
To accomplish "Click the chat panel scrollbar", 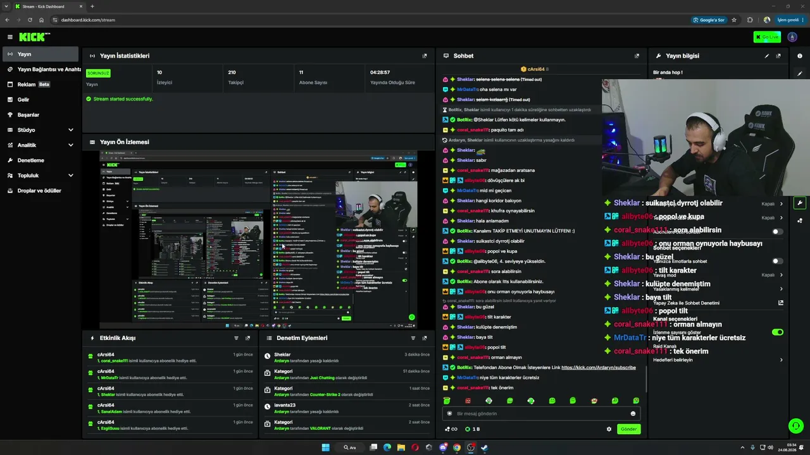I will (x=645, y=379).
